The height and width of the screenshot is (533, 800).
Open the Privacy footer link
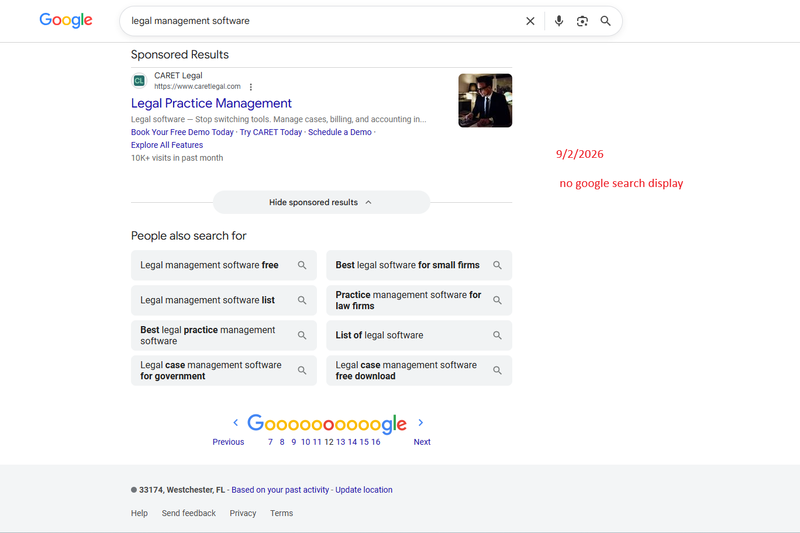tap(243, 513)
